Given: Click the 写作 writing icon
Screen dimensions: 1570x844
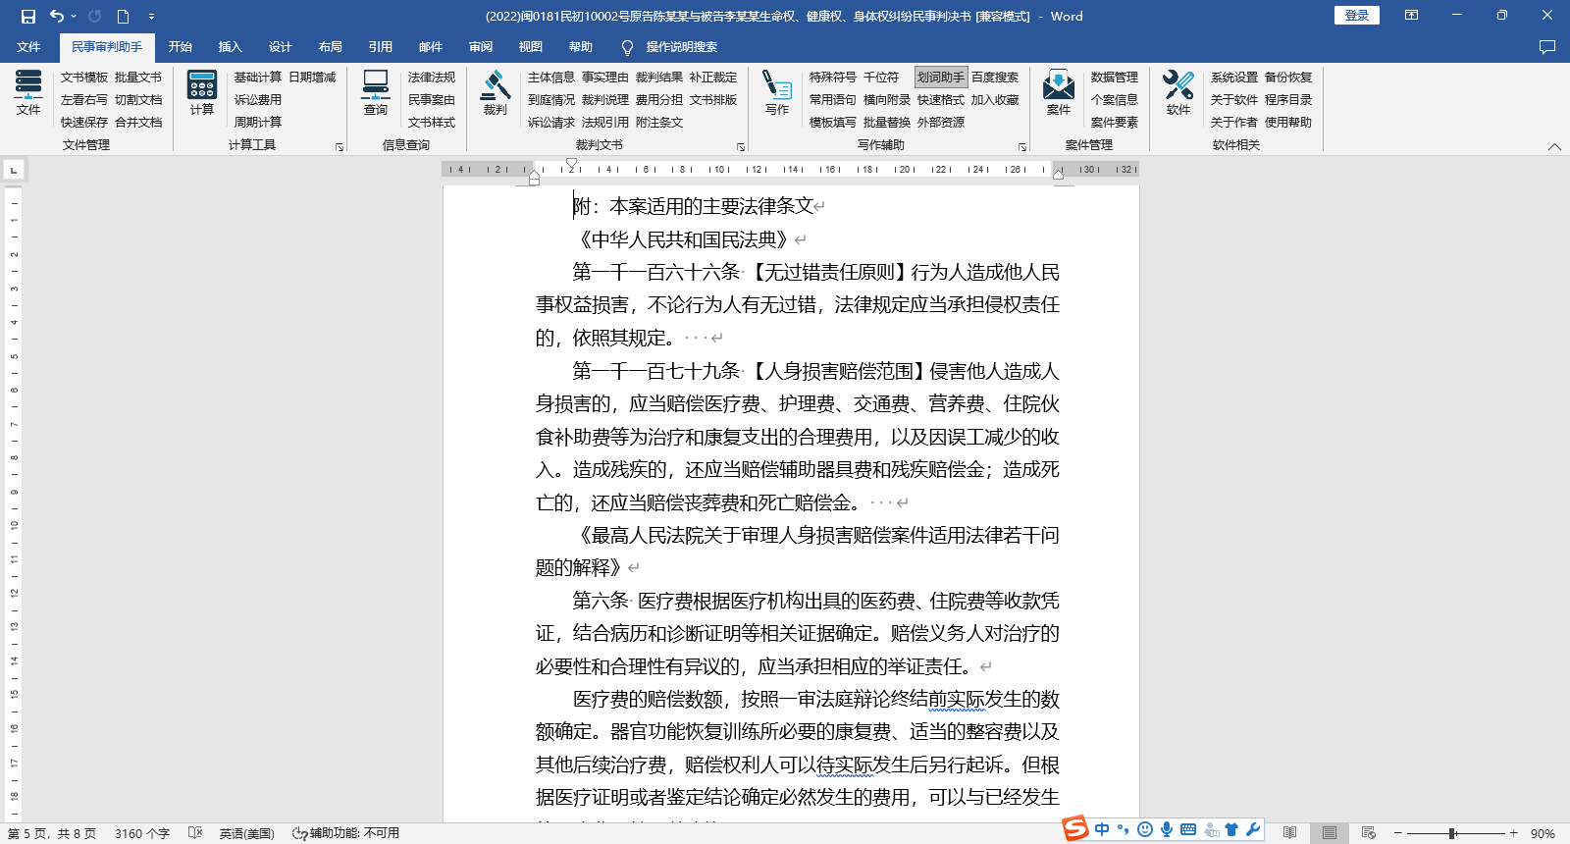Looking at the screenshot, I should point(777,93).
